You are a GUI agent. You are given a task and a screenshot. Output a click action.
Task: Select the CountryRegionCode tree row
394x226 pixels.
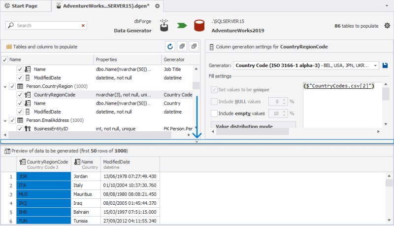(x=97, y=95)
